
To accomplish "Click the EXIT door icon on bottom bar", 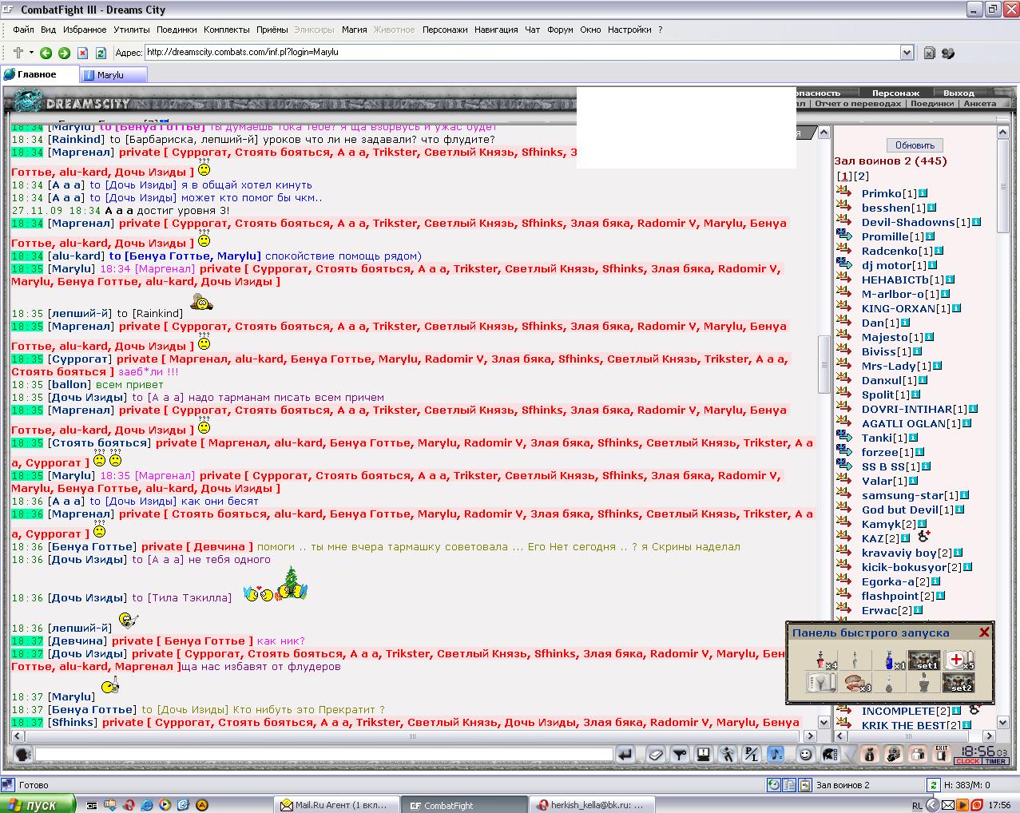I will tap(942, 754).
